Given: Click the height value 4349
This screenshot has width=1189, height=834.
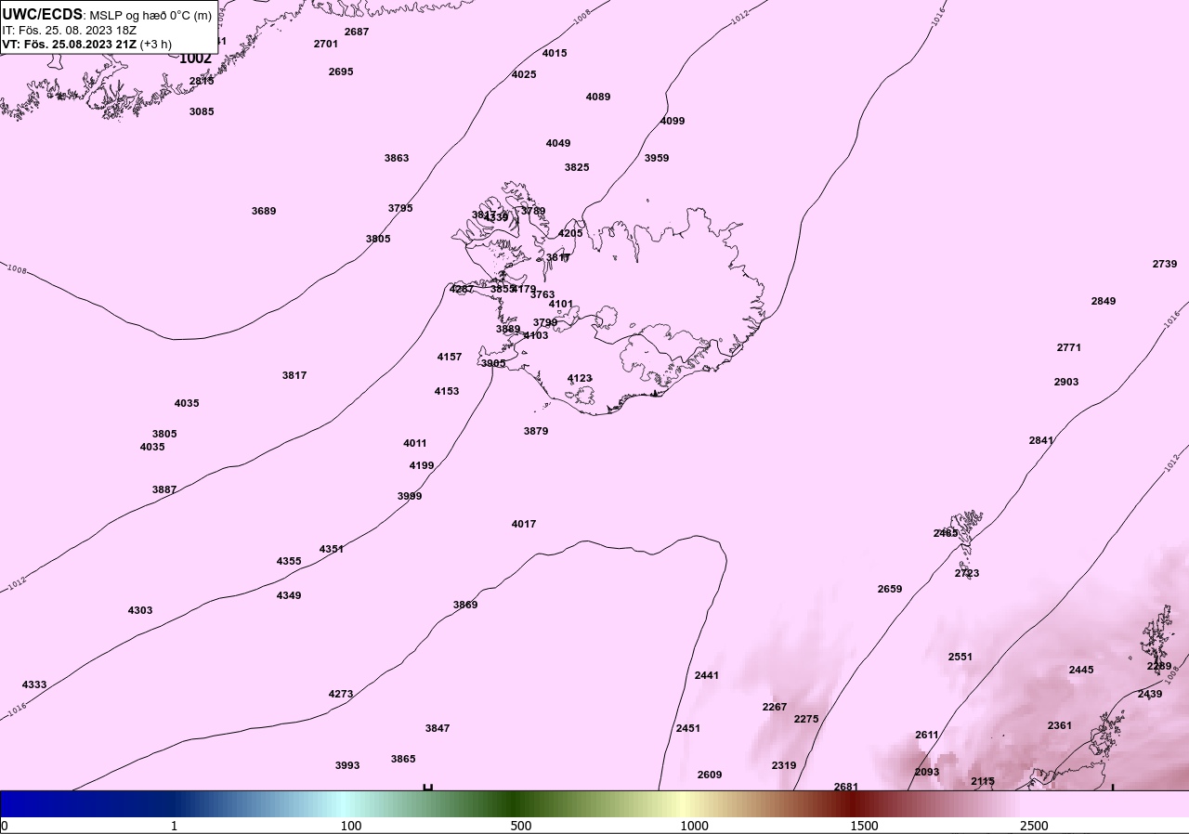Looking at the screenshot, I should (x=289, y=595).
